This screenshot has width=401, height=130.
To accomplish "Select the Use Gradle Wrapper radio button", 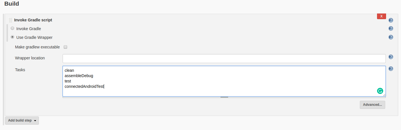I will (x=12, y=37).
